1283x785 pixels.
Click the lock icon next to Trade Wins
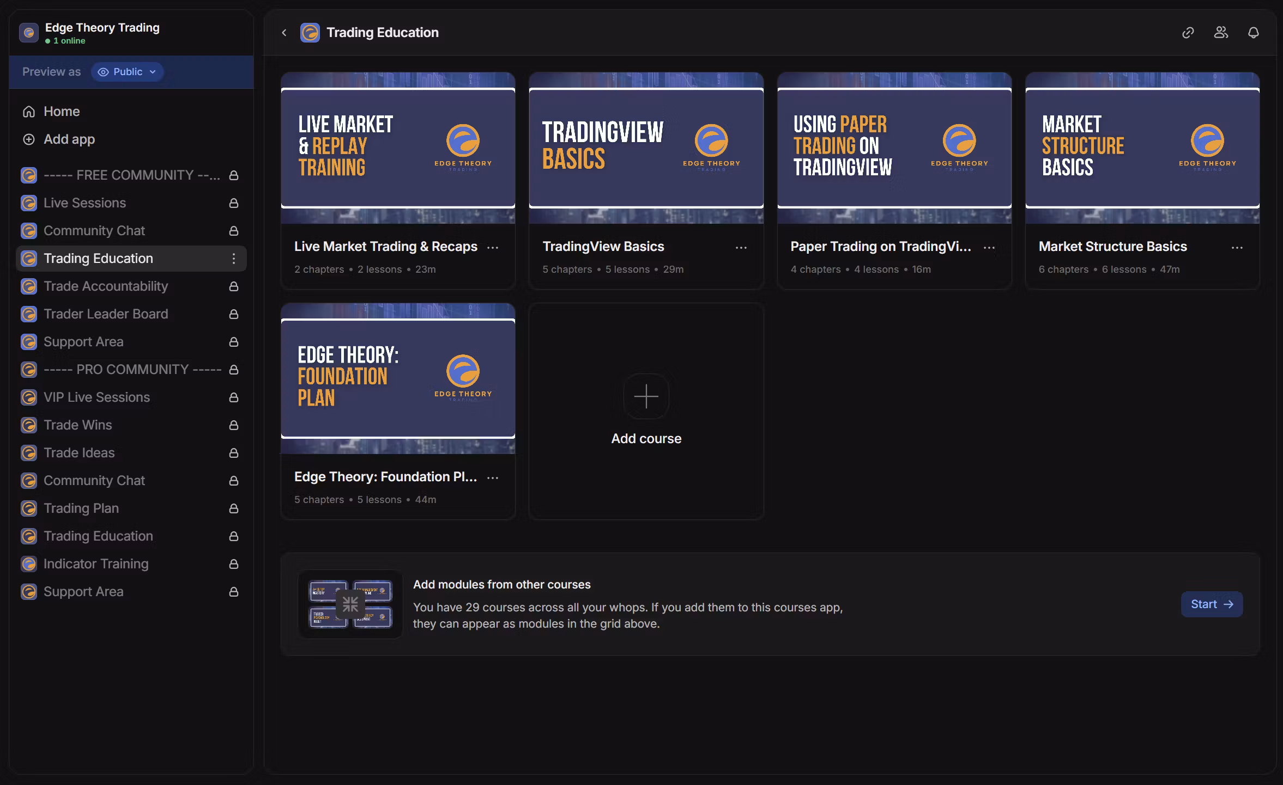[234, 425]
